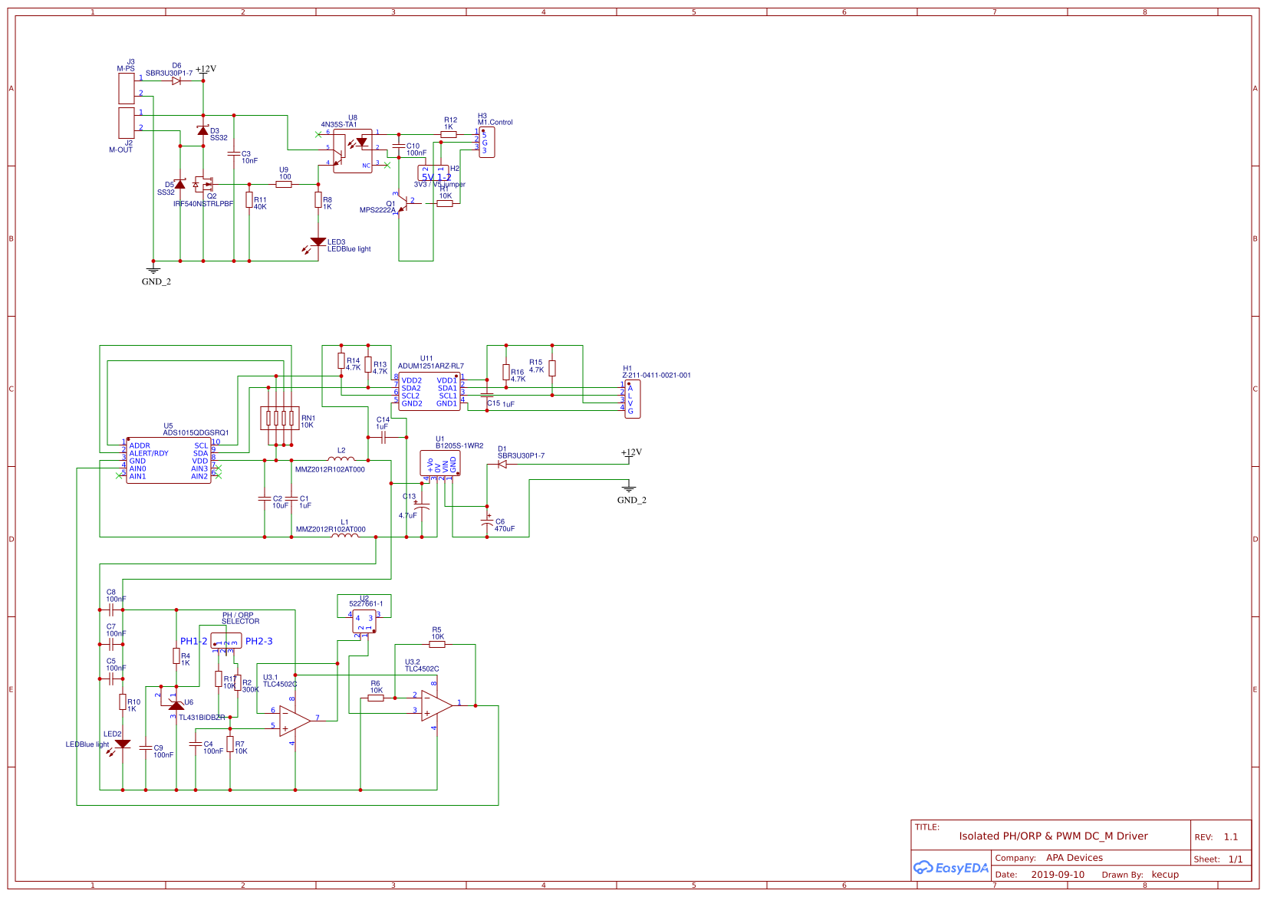Select shunt regulator U6 TL431BIDBZR
Viewport: 1267px width, 897px height.
(175, 706)
